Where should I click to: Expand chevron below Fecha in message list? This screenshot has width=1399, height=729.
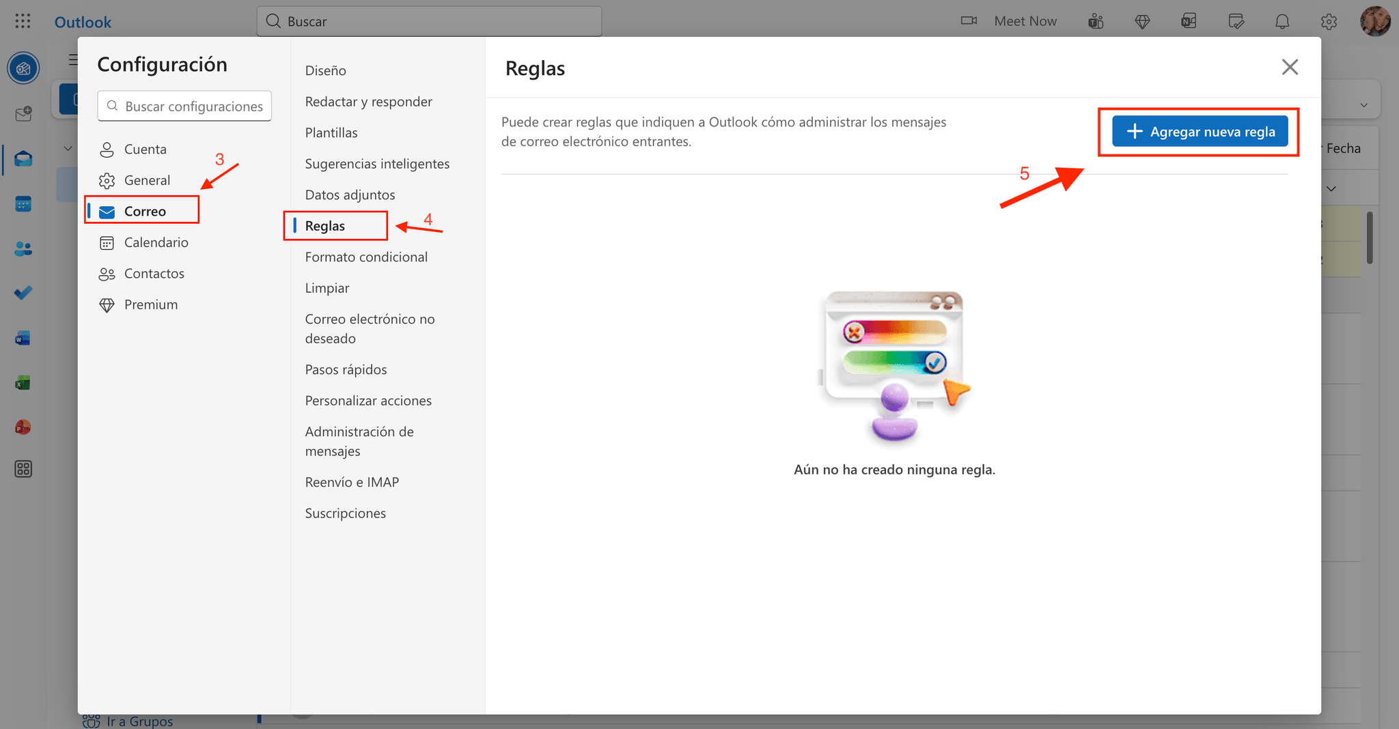point(1331,188)
